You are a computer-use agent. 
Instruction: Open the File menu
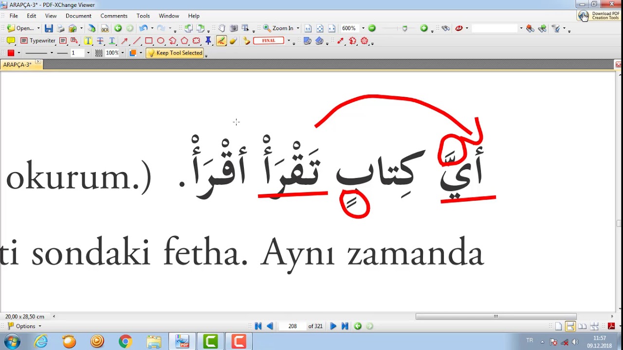click(14, 16)
